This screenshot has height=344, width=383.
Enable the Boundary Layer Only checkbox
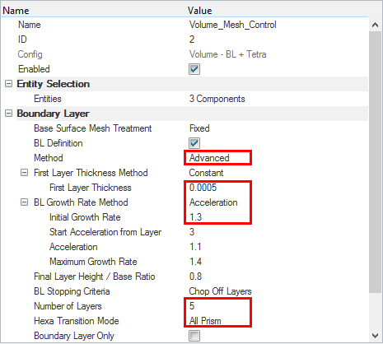click(194, 336)
